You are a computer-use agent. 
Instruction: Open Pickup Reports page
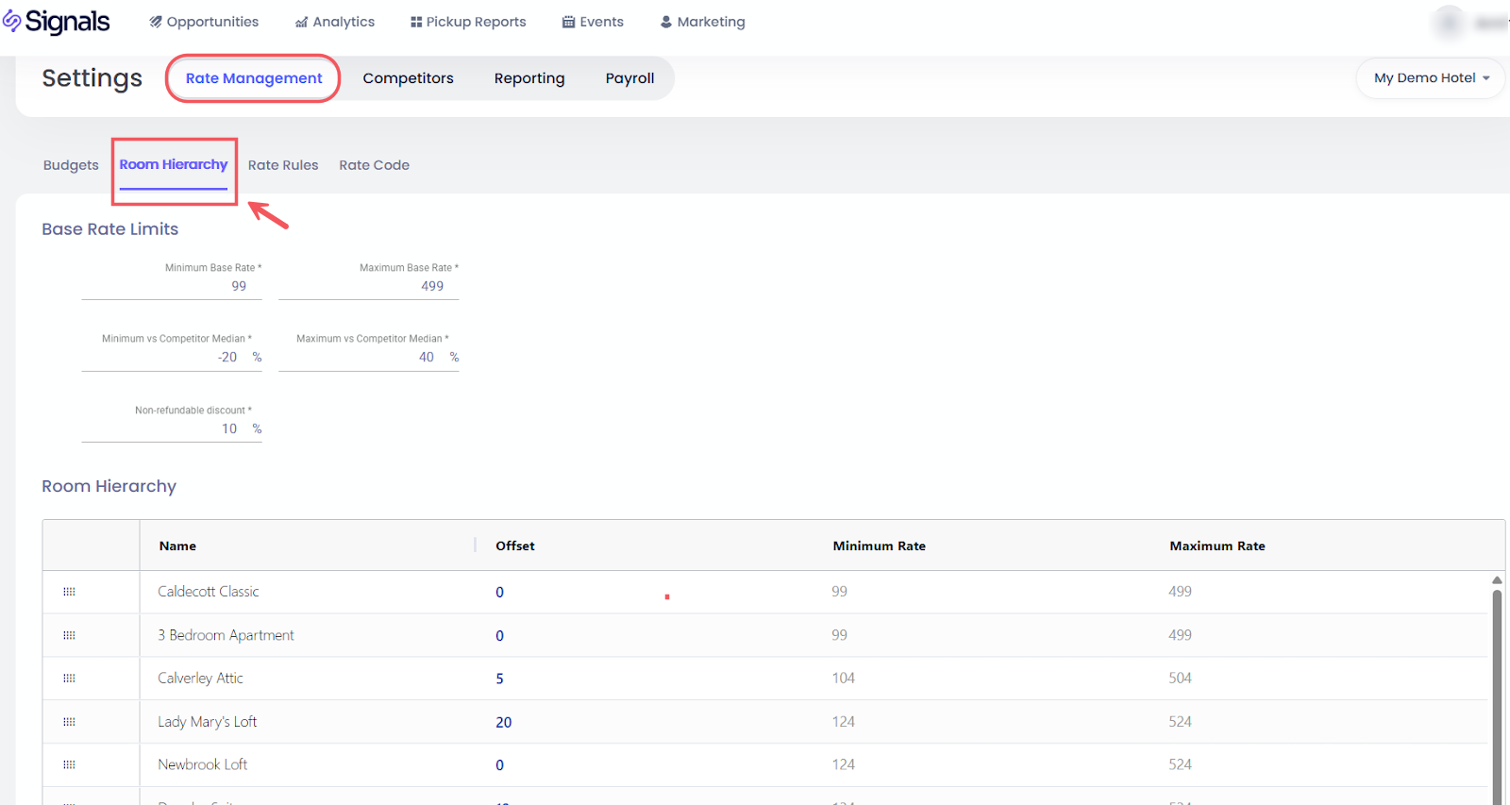[468, 22]
